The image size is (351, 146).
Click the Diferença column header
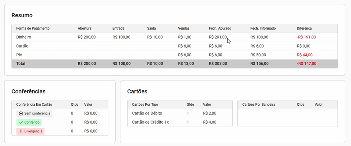coord(304,29)
